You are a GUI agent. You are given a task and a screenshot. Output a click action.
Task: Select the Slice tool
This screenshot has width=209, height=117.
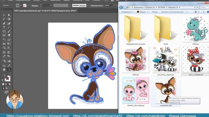(9, 66)
